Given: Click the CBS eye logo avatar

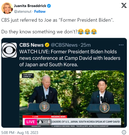Looking at the screenshot, I should point(9,50).
